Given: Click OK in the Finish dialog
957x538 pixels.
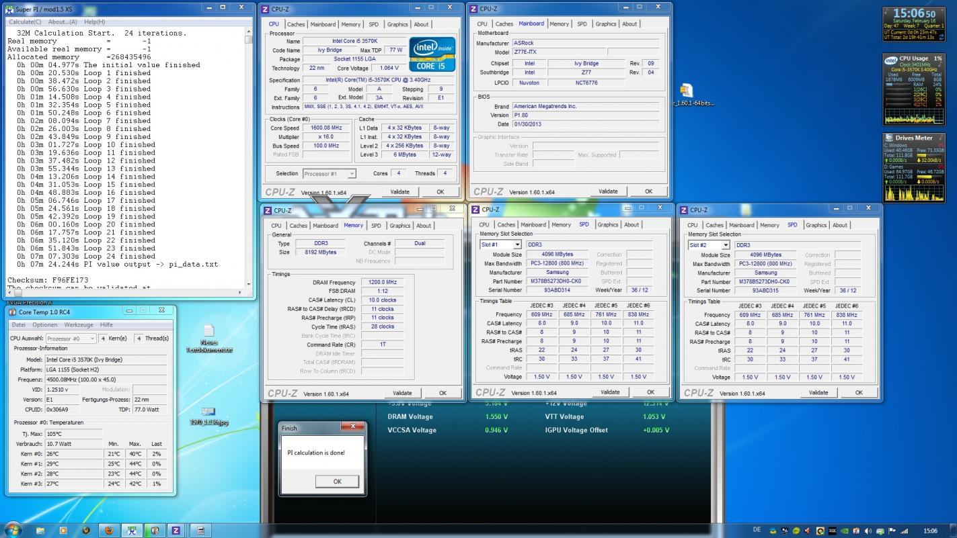Looking at the screenshot, I should 337,481.
